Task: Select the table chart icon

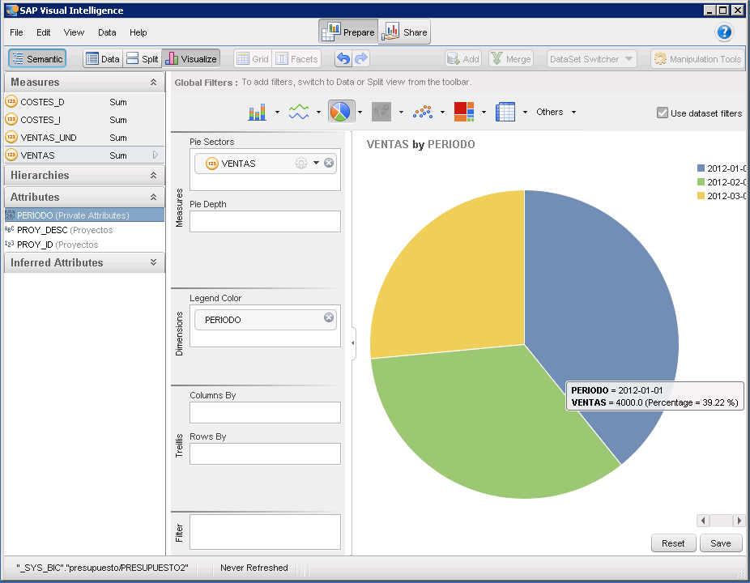Action: tap(505, 113)
